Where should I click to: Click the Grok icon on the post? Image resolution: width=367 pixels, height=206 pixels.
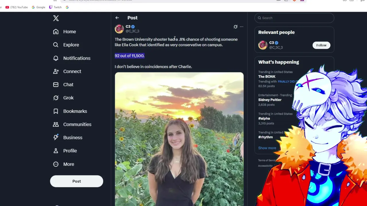click(235, 27)
